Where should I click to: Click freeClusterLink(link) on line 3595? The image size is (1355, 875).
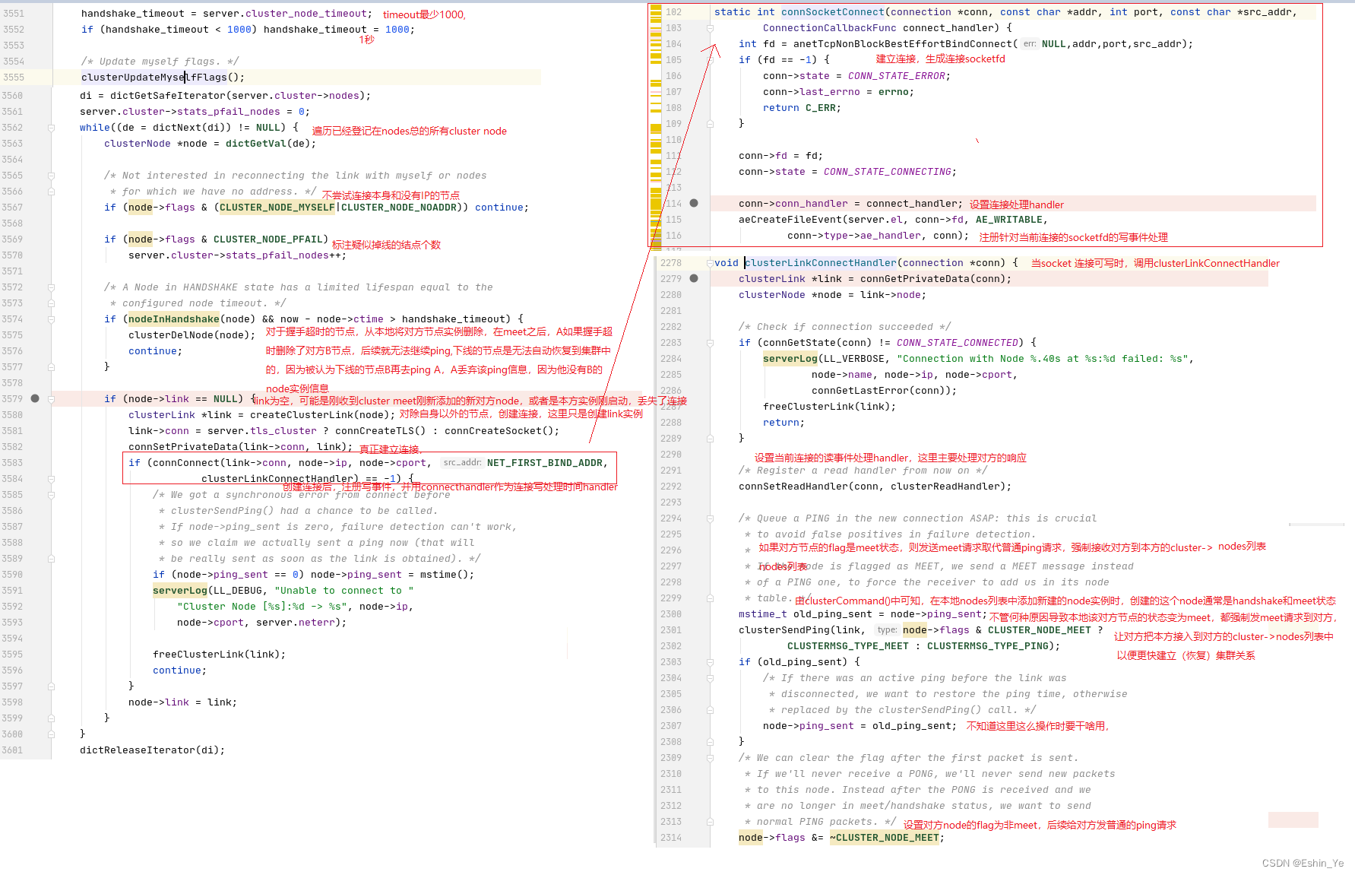(x=217, y=655)
